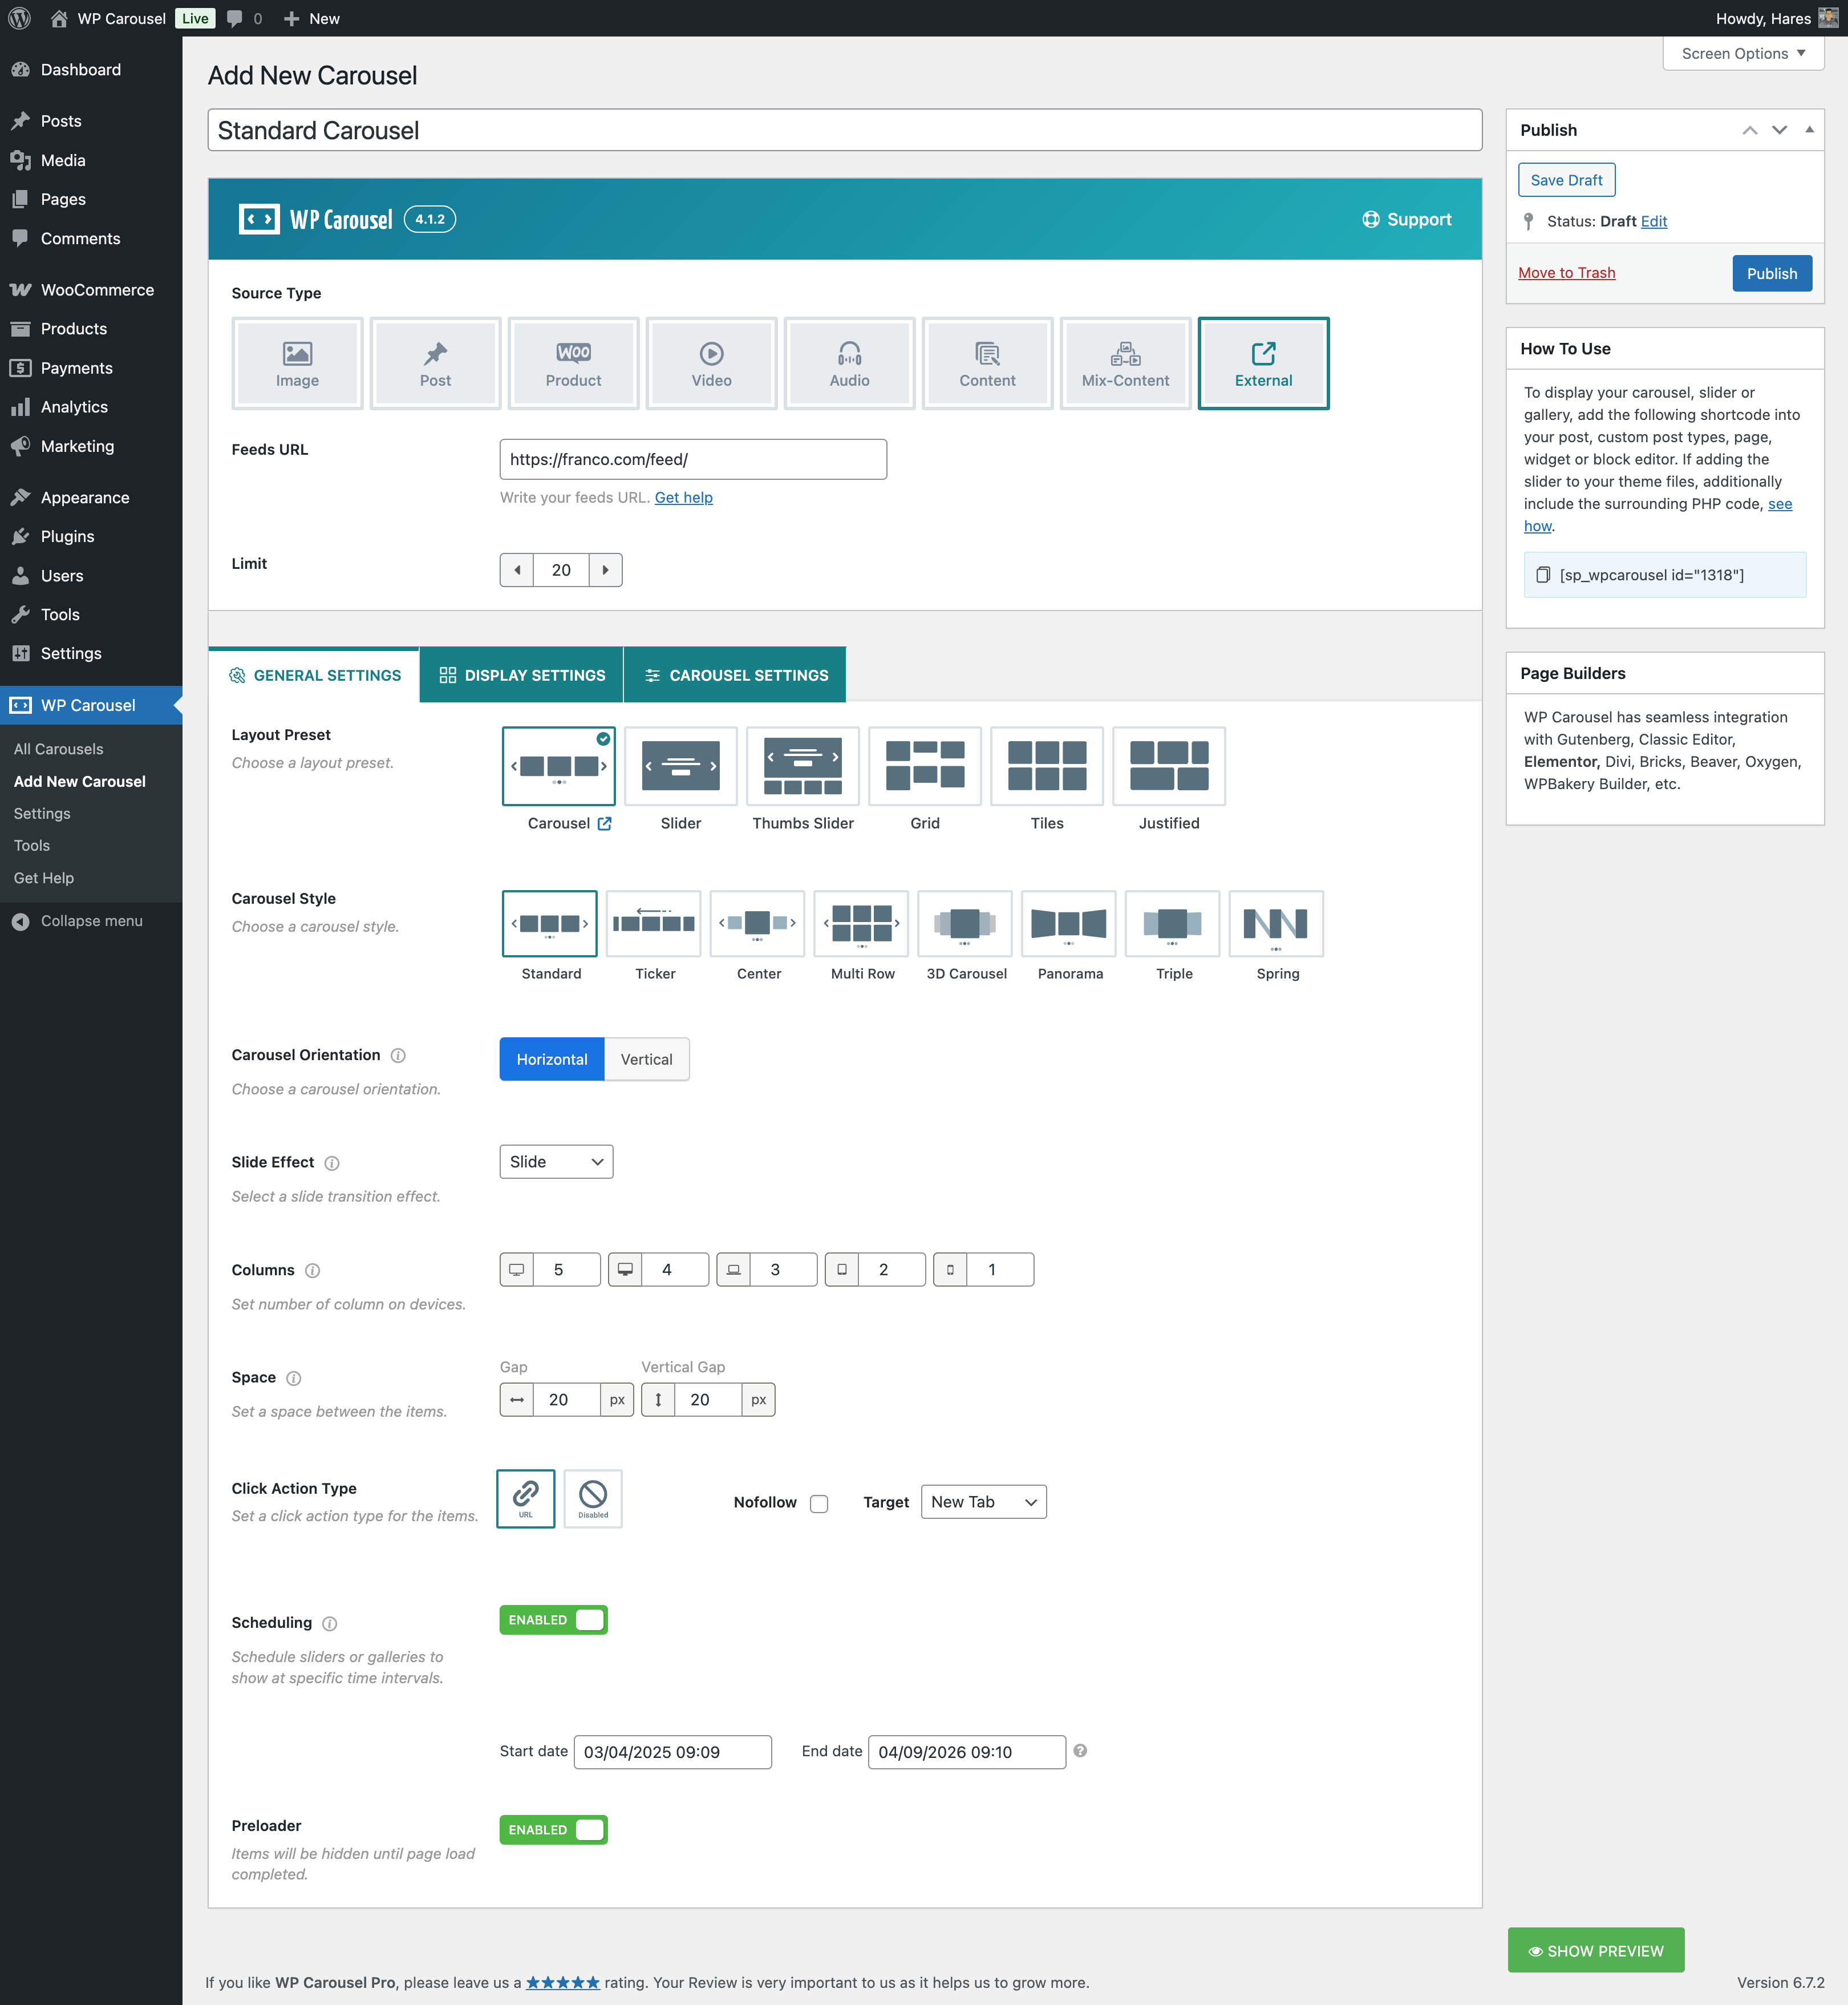Click the Gap value field

click(x=566, y=1401)
